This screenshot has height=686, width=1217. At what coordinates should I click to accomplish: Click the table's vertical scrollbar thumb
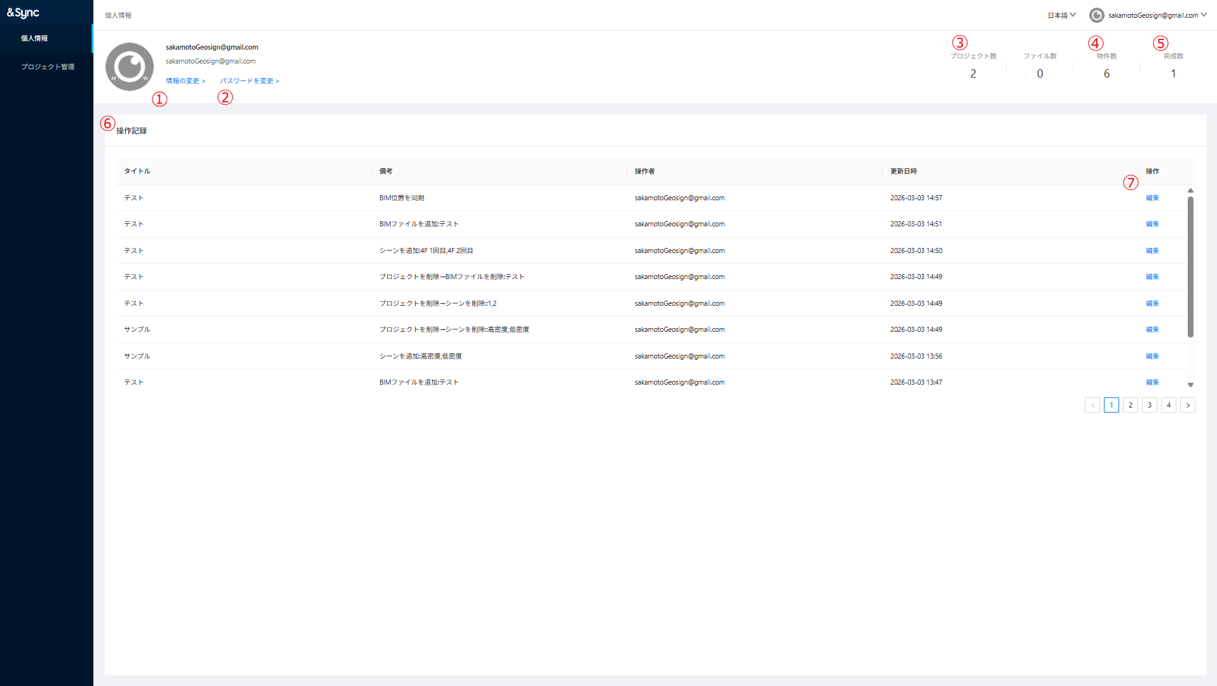(x=1190, y=267)
